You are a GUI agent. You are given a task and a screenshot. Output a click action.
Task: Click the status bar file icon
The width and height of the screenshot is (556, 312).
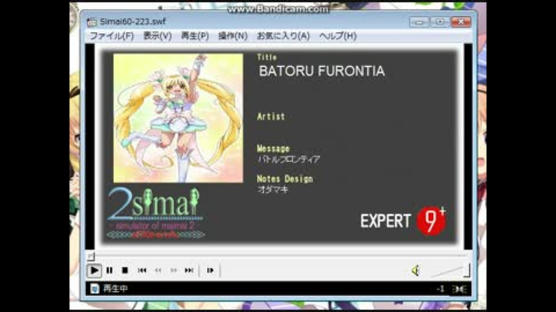coord(94,289)
